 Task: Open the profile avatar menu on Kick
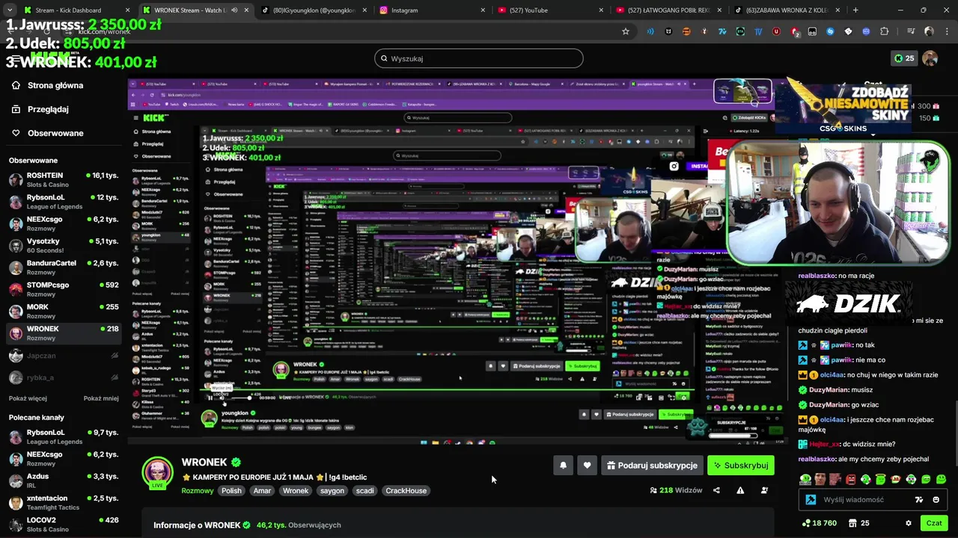pos(930,58)
